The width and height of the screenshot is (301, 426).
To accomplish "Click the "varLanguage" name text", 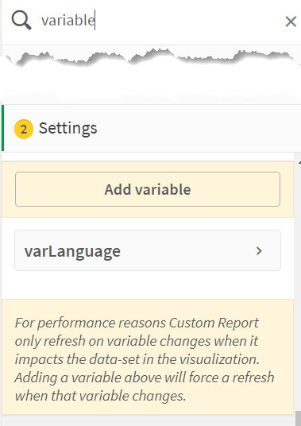I will pos(72,251).
